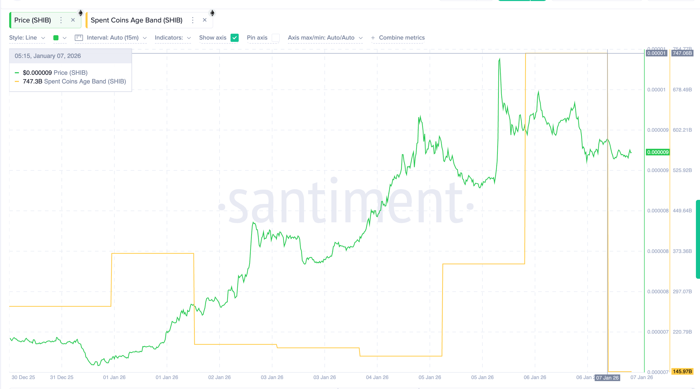Click the plus icon beside Combine metrics

[x=373, y=38]
